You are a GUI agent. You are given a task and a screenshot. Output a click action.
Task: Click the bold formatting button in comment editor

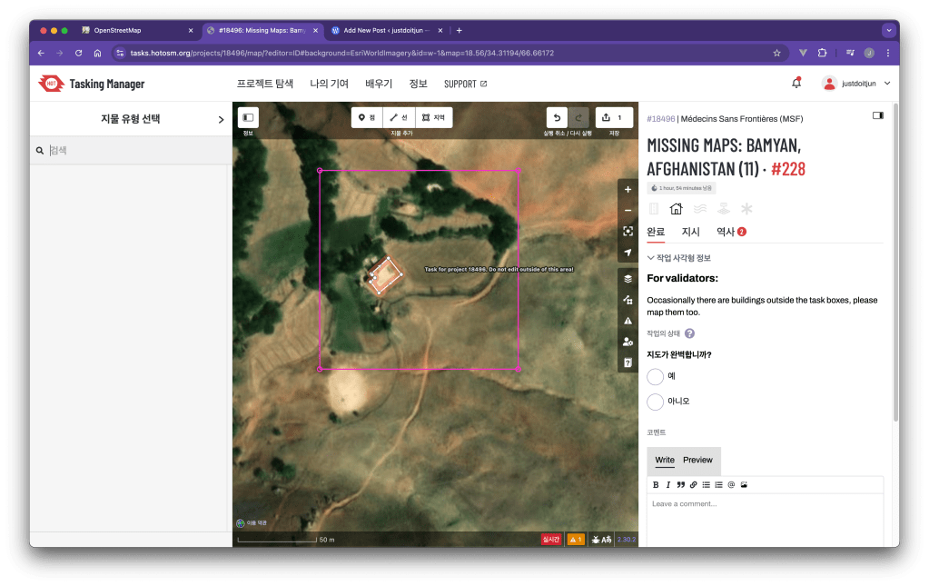(656, 485)
